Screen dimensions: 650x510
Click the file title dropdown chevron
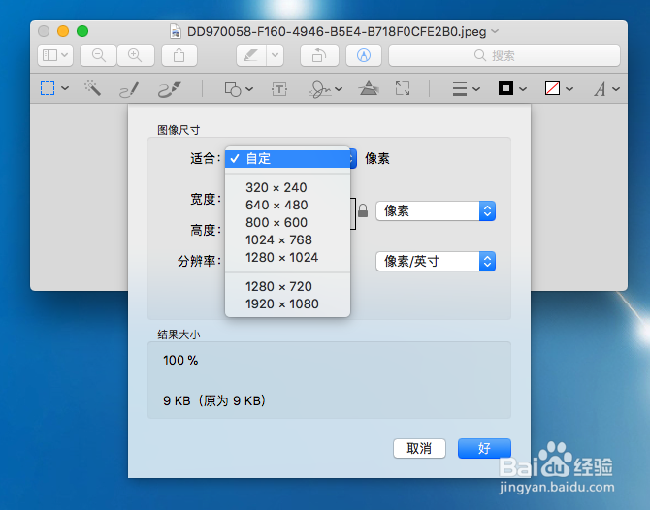[495, 31]
